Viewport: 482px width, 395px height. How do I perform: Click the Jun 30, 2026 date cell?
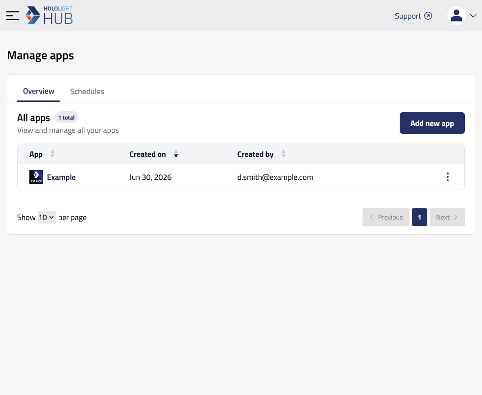[150, 177]
